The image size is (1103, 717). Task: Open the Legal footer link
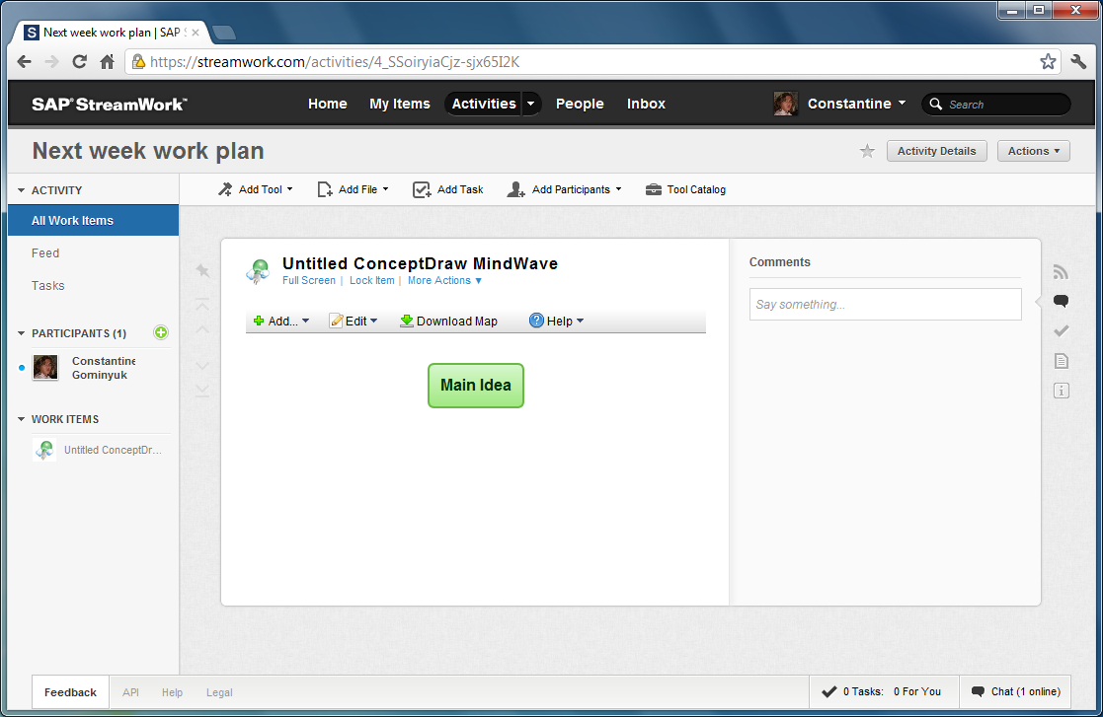[219, 692]
